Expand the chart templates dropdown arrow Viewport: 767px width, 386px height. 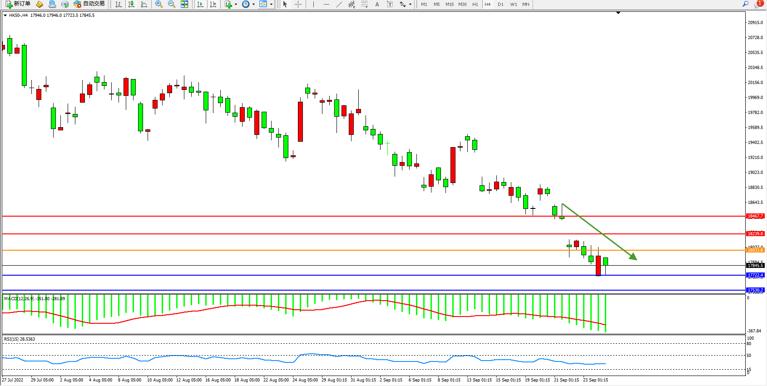271,4
